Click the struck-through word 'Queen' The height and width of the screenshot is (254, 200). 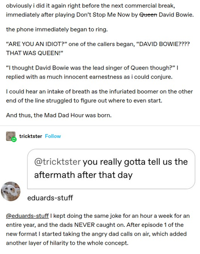point(148,15)
